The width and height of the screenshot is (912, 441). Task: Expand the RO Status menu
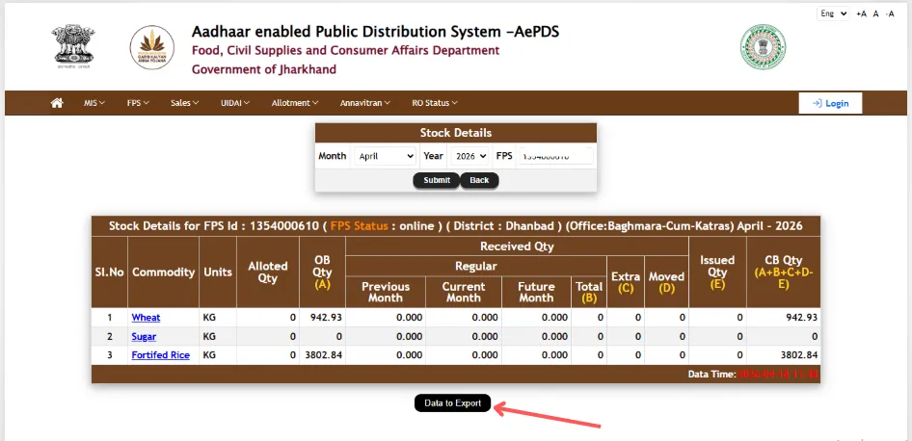pos(435,103)
